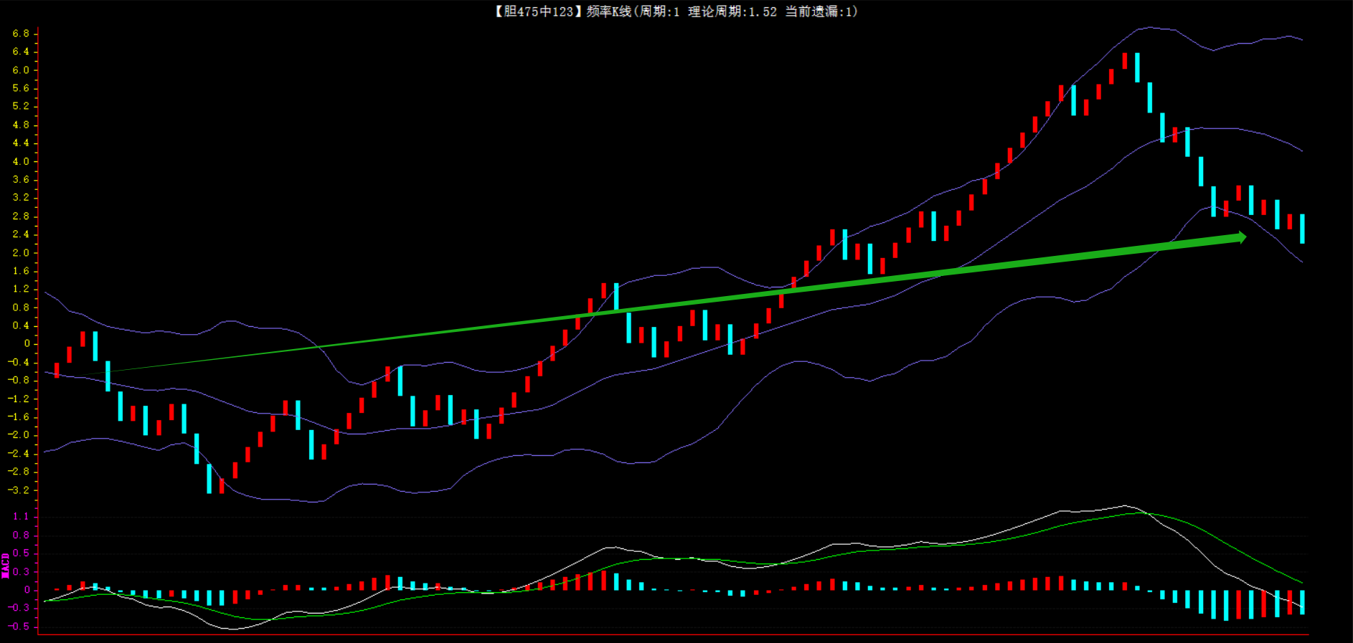Click the 2.0 price axis label
This screenshot has height=643, width=1353.
(21, 252)
